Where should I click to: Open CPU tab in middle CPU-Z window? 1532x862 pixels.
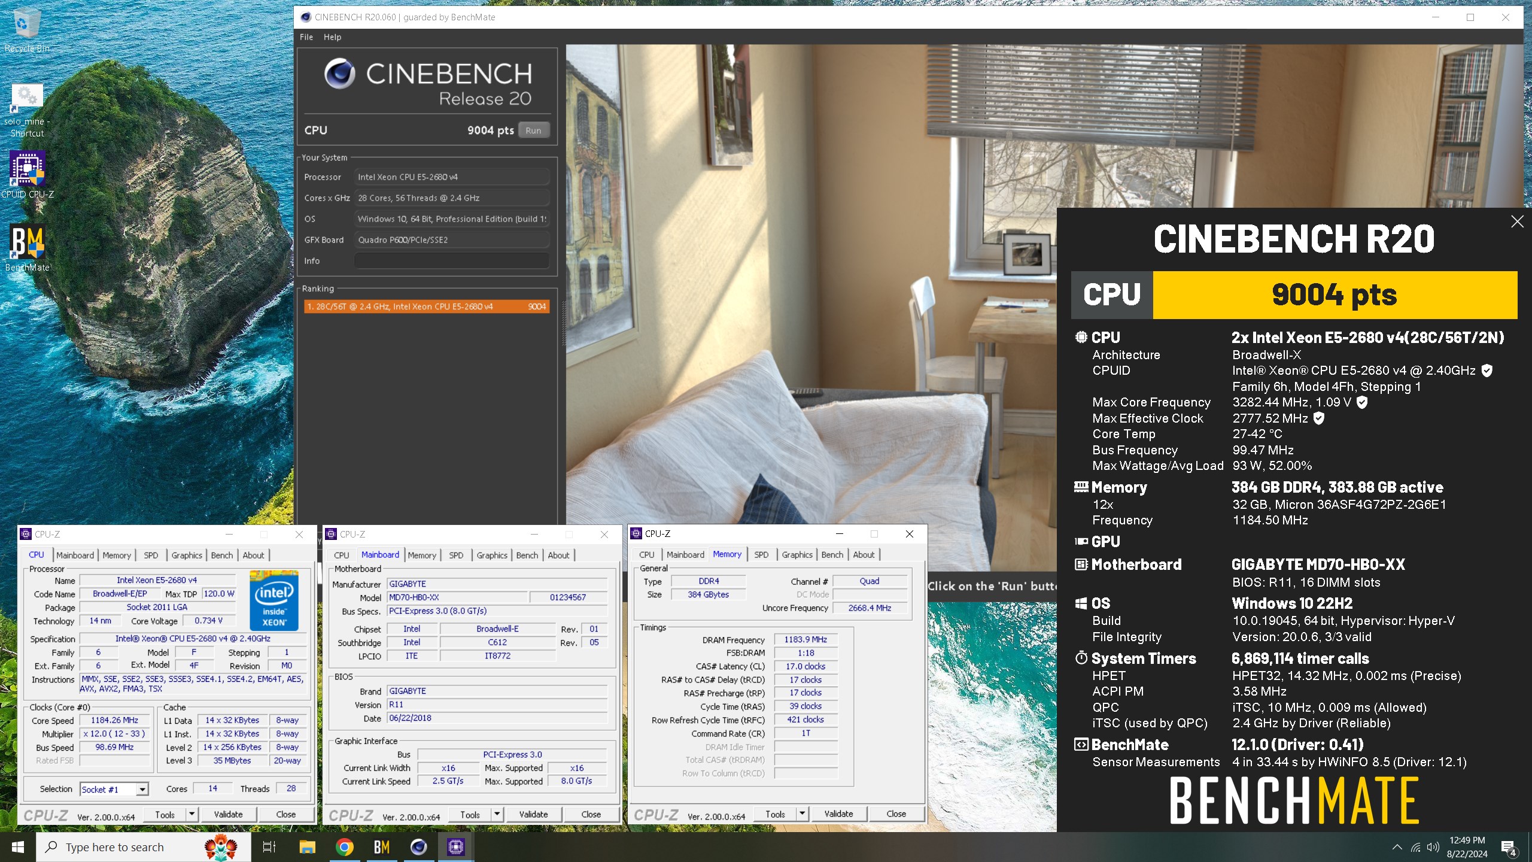(342, 555)
